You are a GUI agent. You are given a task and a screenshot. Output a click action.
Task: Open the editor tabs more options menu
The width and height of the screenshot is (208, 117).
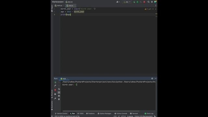156,6
